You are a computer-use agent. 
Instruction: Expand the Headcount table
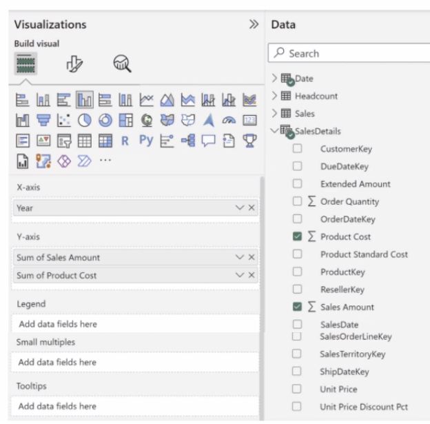pyautogui.click(x=274, y=96)
